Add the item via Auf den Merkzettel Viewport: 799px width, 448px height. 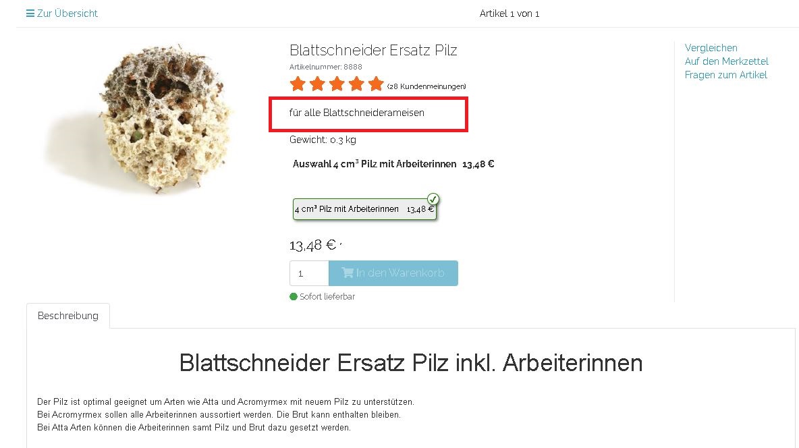726,61
